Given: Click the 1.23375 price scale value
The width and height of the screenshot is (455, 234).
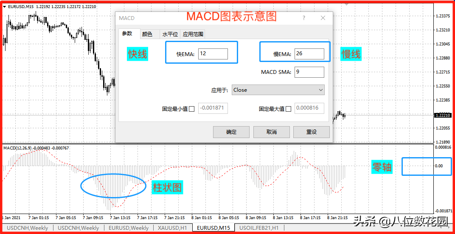Looking at the screenshot, I should coord(443,16).
